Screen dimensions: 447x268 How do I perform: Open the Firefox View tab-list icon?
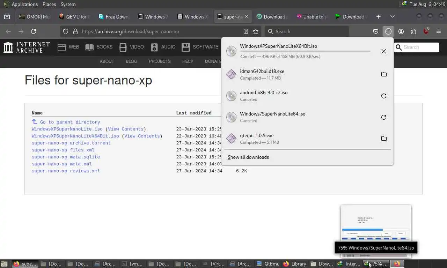pos(7,16)
